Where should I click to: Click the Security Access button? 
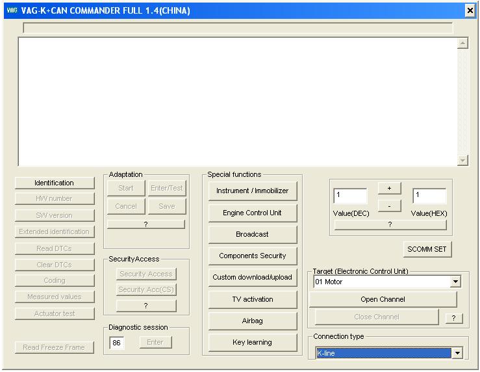pos(146,274)
